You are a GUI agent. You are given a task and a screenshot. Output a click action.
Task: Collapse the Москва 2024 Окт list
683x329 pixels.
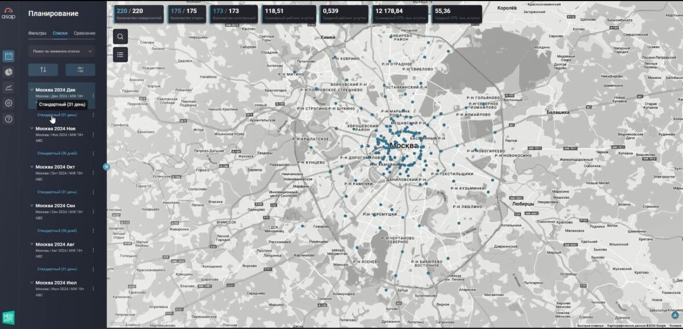point(31,167)
